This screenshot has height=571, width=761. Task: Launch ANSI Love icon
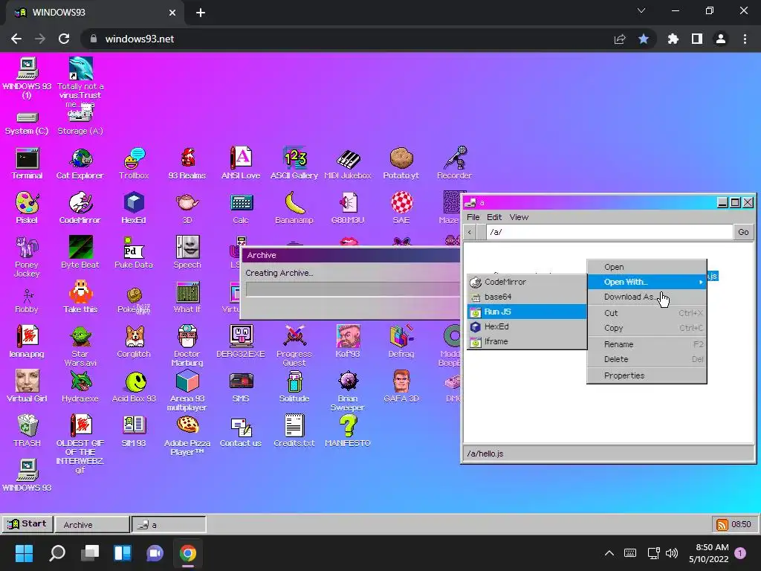pyautogui.click(x=241, y=164)
